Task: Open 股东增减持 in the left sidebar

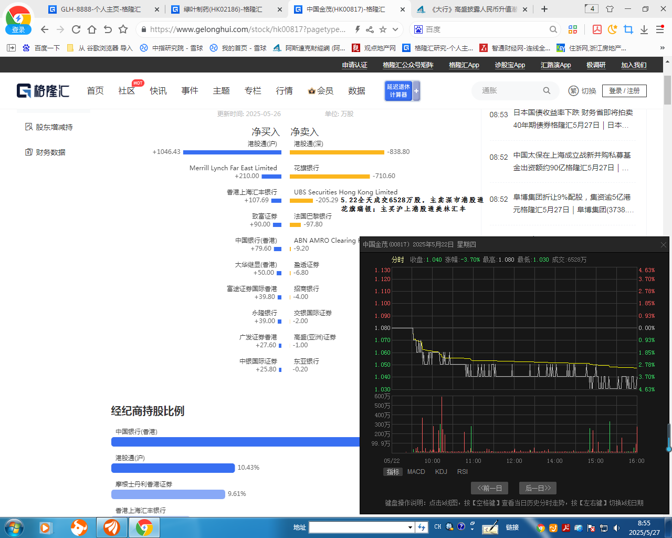Action: click(x=49, y=127)
